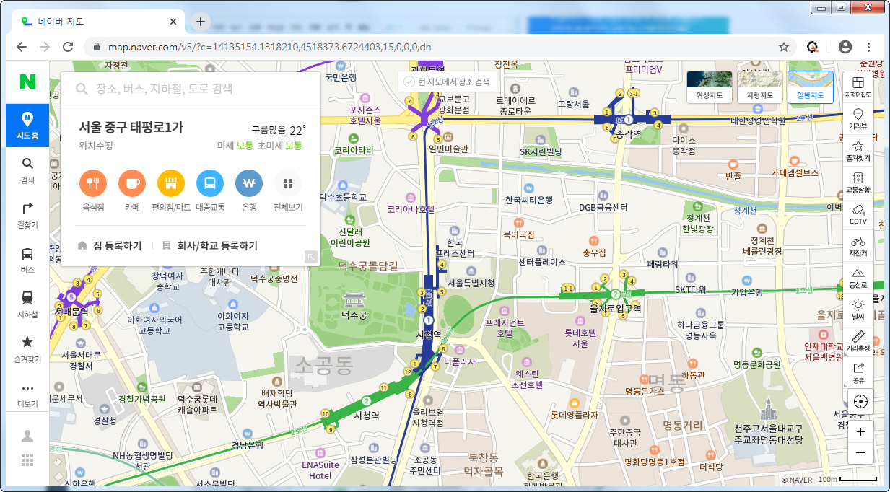Open 길찾기 directions in the sidebar
The width and height of the screenshot is (890, 492).
27,215
